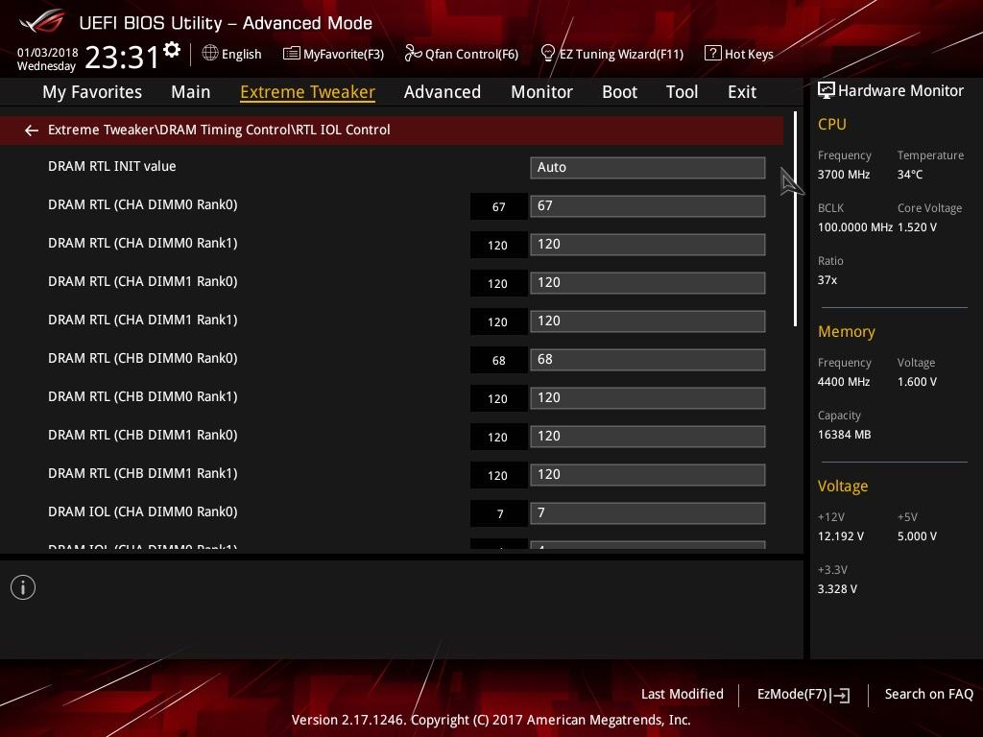
Task: Edit DRAM IOL CHA DIMM0 Rank0 field
Action: [x=648, y=513]
